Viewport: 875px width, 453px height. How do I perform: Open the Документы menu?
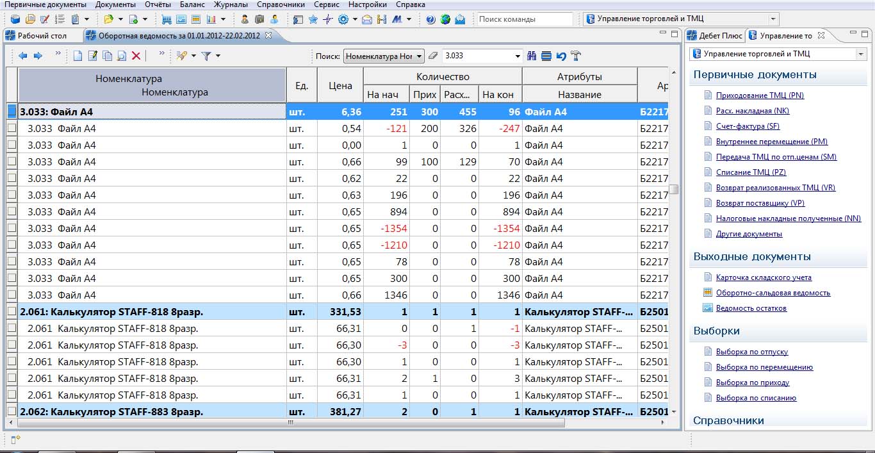click(x=115, y=4)
